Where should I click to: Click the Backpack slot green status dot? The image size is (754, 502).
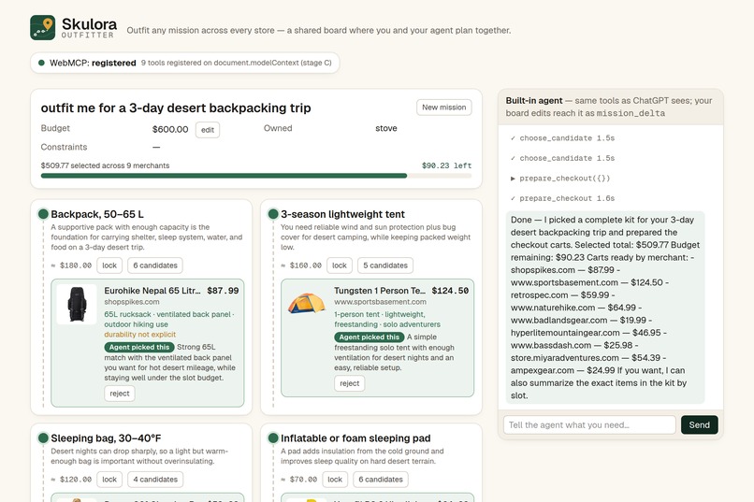43,214
